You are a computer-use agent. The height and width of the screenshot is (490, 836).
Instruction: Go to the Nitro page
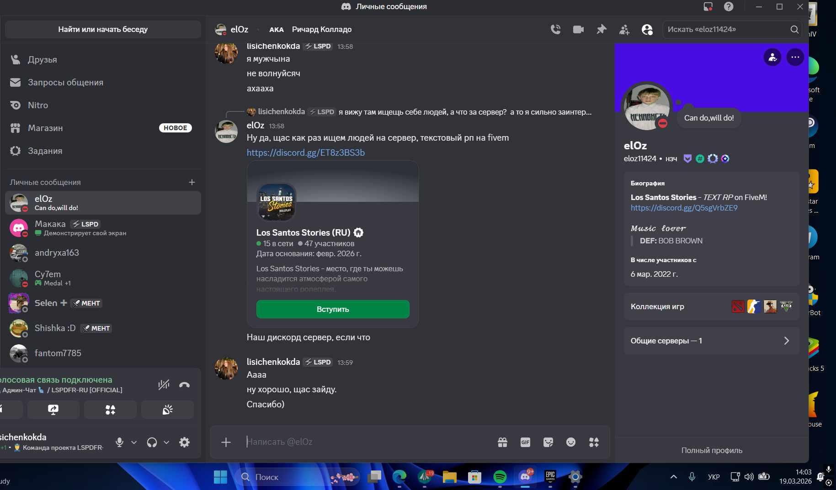37,105
